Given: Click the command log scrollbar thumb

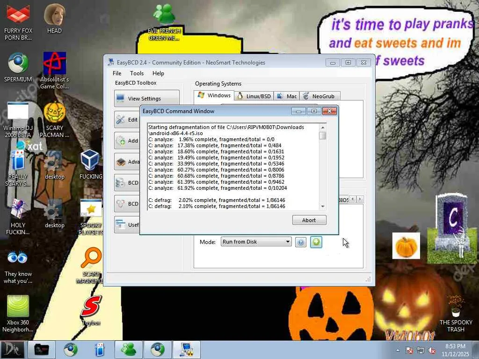Looking at the screenshot, I should coord(323,135).
